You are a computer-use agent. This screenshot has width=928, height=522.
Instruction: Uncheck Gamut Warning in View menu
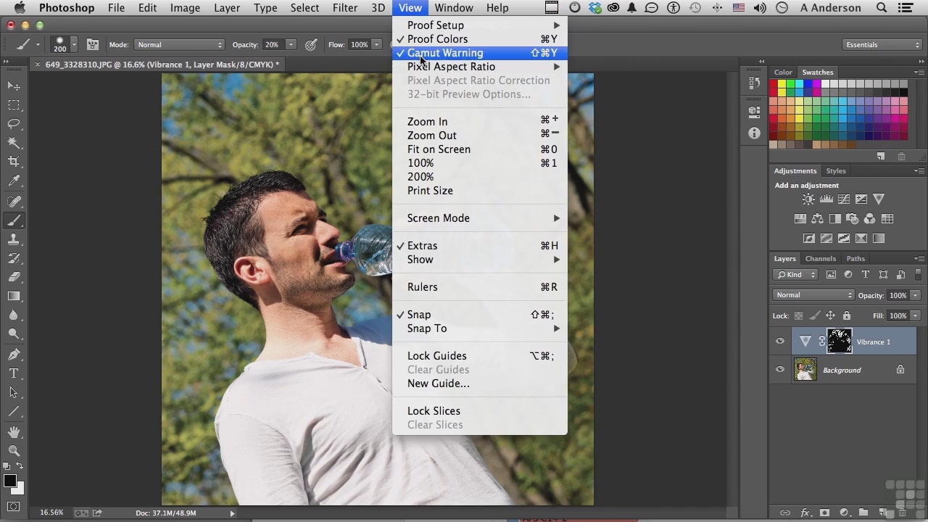[479, 53]
